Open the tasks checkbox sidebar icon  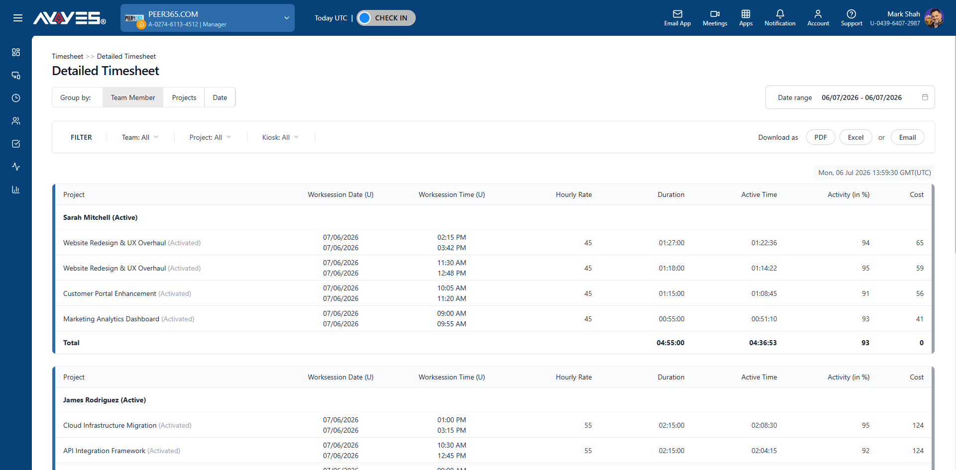click(x=16, y=144)
